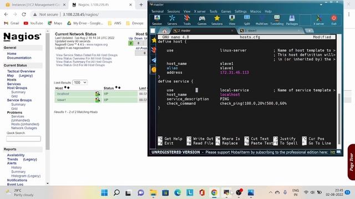355x199 pixels.
Task: Start the X server toolbar icon
Action: pyautogui.click(x=318, y=20)
